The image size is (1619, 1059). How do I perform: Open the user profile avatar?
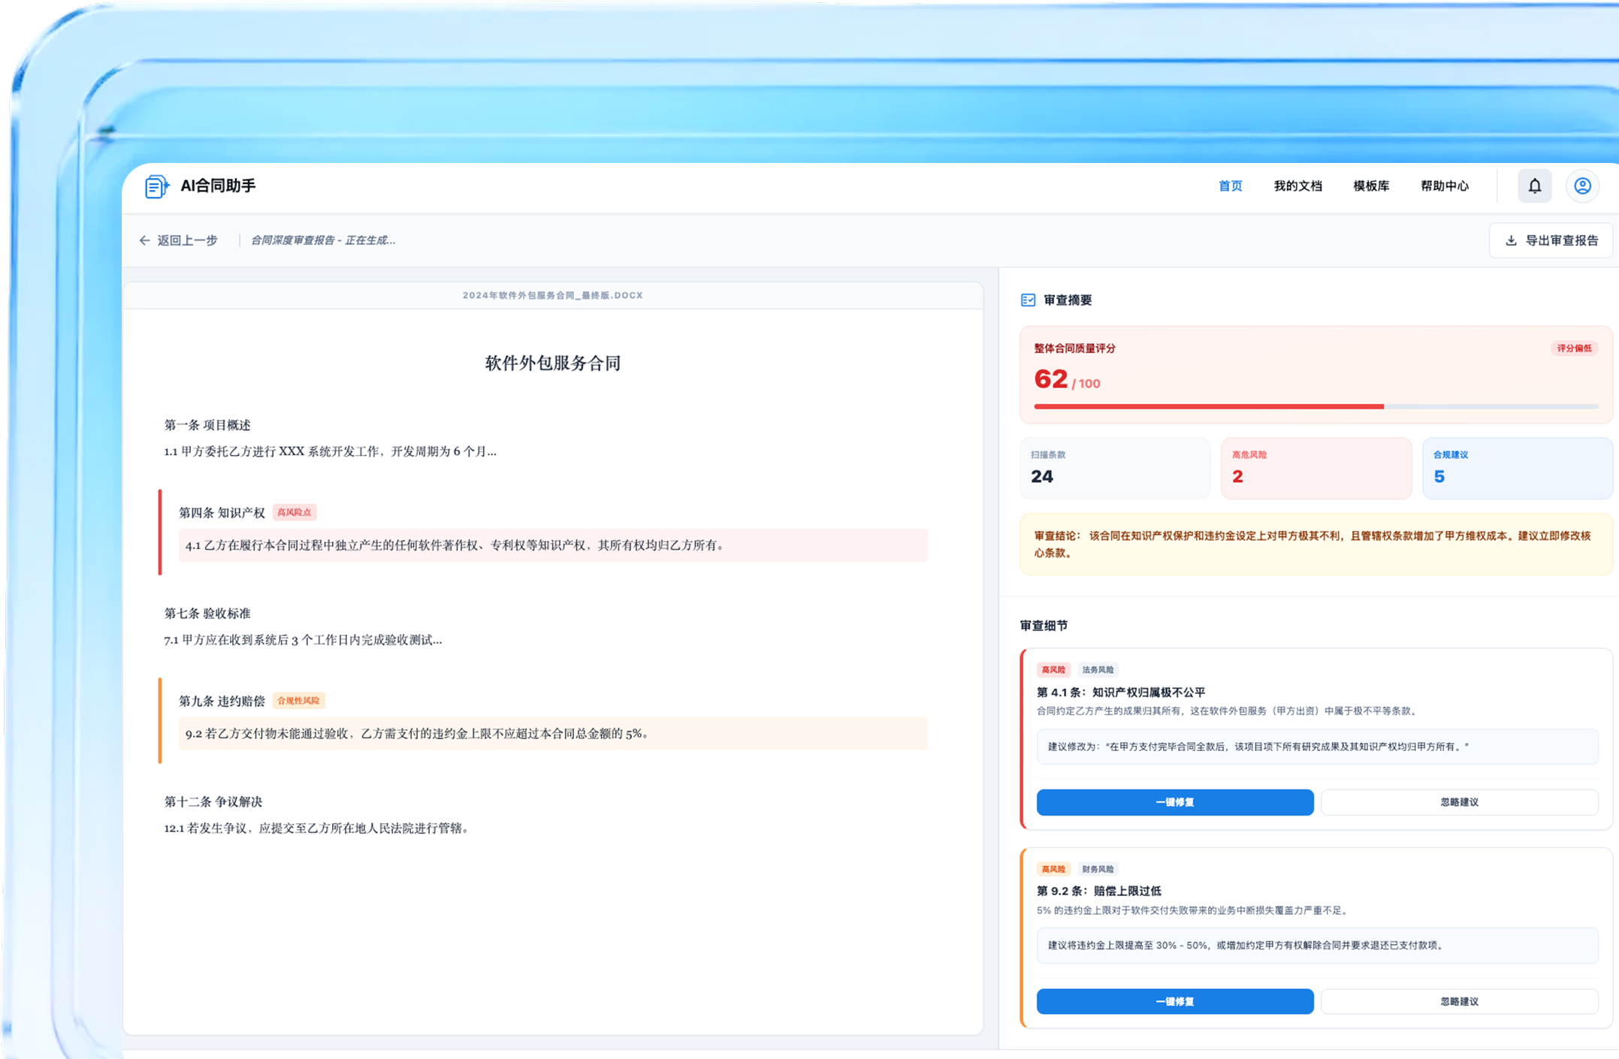point(1582,186)
